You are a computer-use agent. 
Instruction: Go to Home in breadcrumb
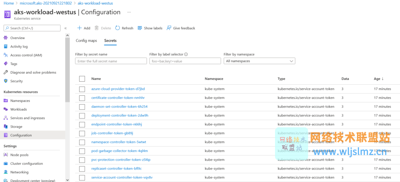9,3
